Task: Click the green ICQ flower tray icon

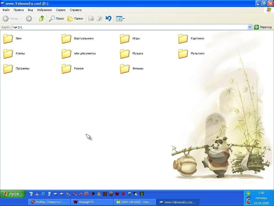Action: coord(248,193)
